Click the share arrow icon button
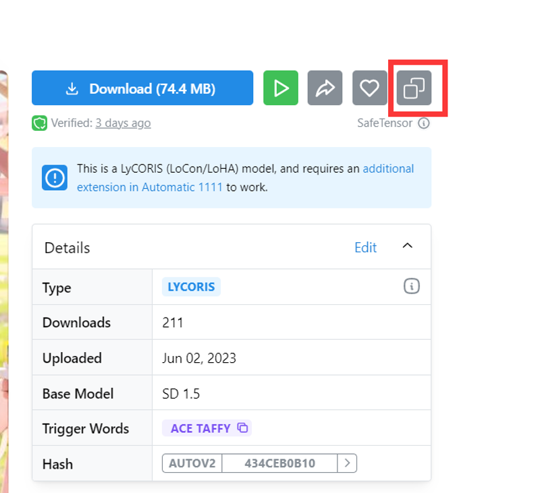The image size is (540, 493). [x=325, y=88]
